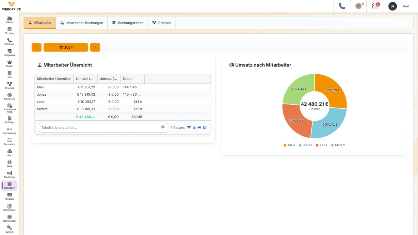
Task: Open Shop in the sidebar
Action: point(9,164)
